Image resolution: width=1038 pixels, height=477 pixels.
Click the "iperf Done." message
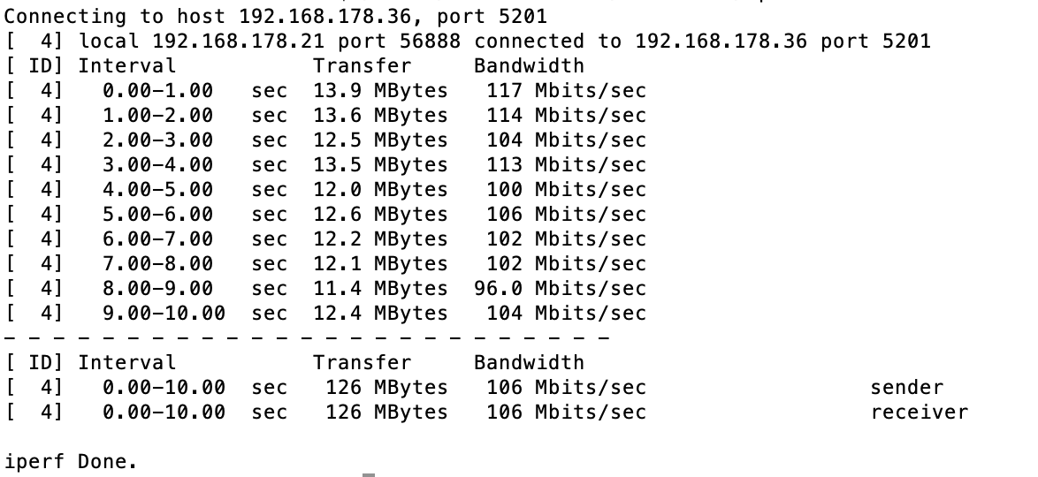click(x=72, y=461)
